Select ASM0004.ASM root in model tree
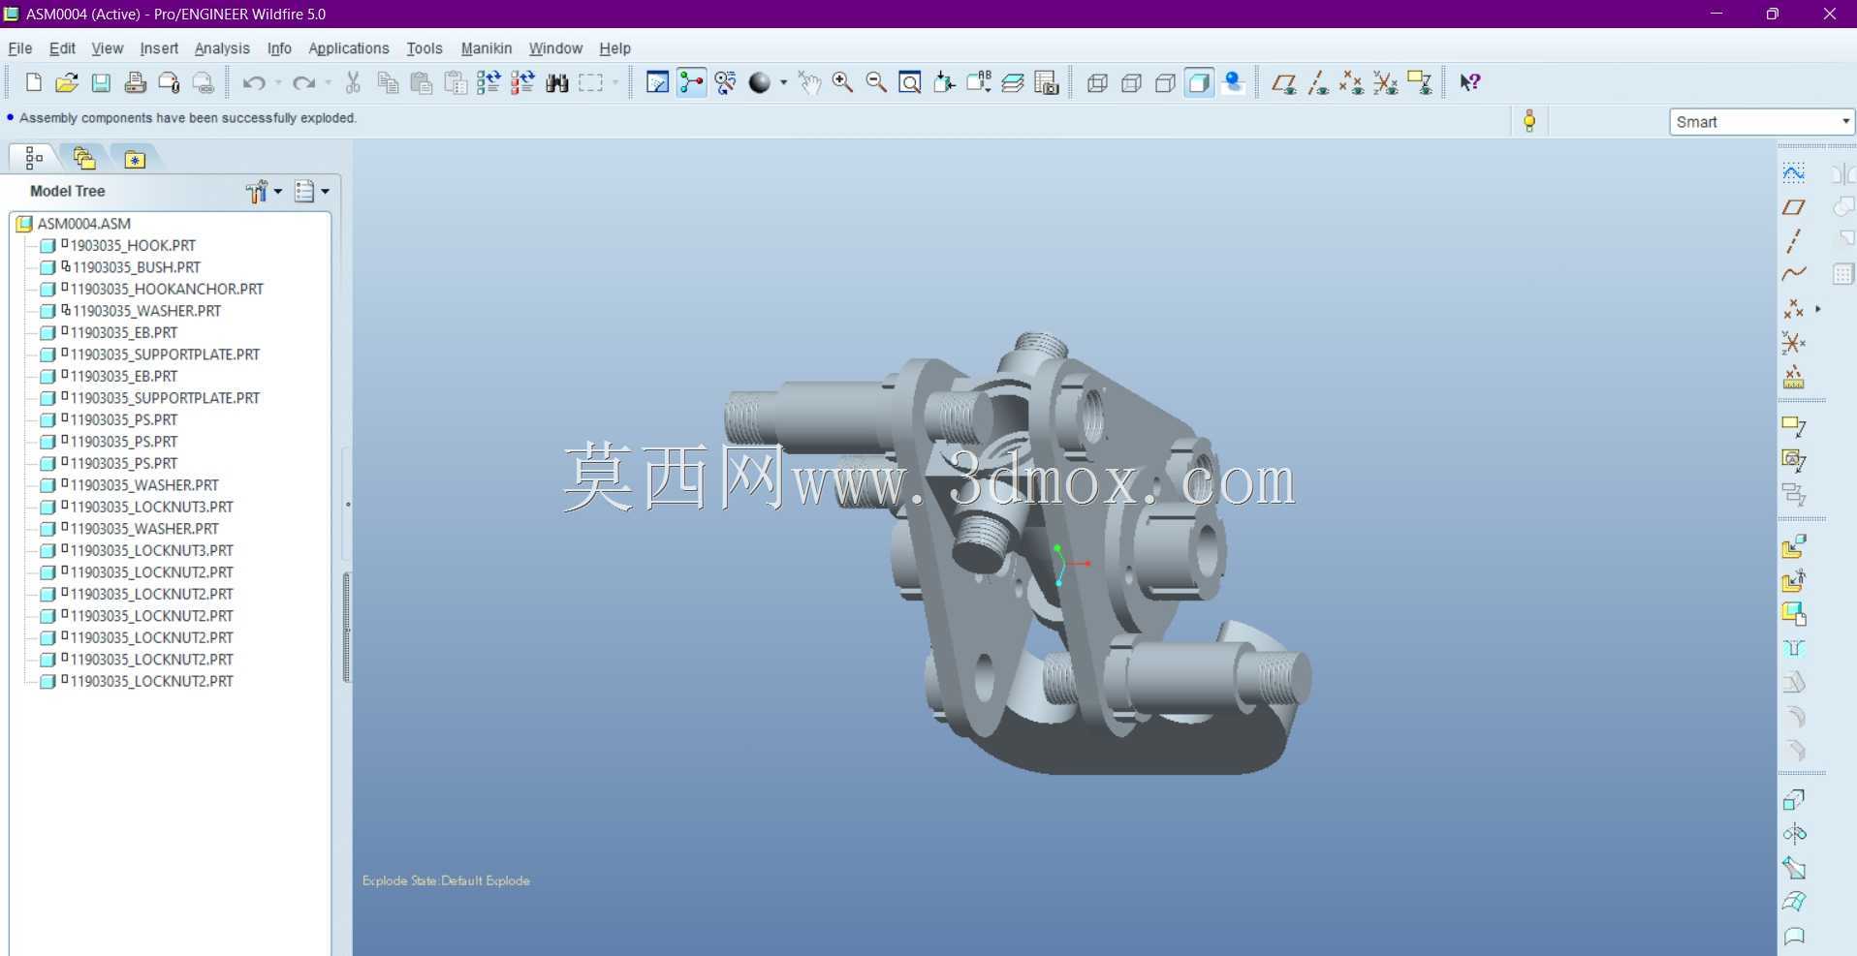Screen dimensions: 1857x956 74,224
